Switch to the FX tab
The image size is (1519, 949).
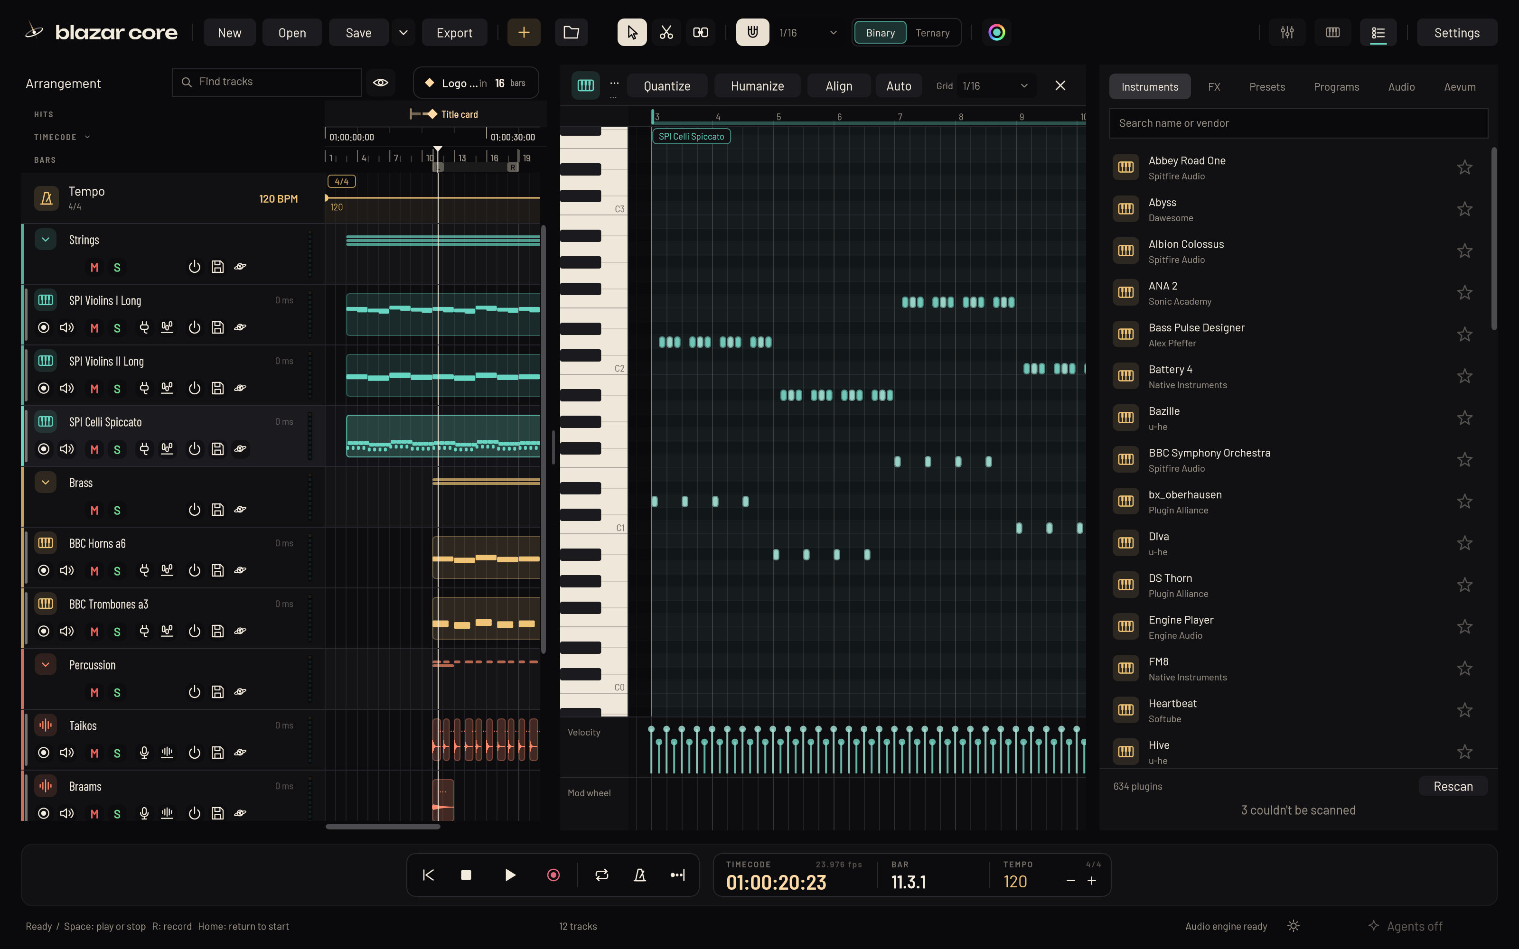[1214, 87]
